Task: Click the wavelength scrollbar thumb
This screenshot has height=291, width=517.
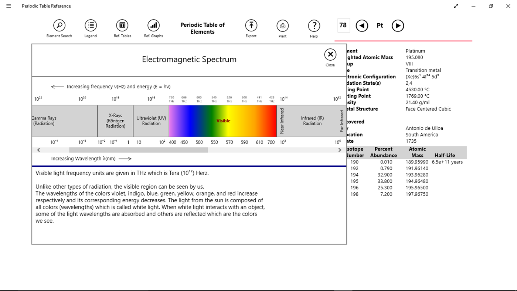Action: pyautogui.click(x=139, y=149)
